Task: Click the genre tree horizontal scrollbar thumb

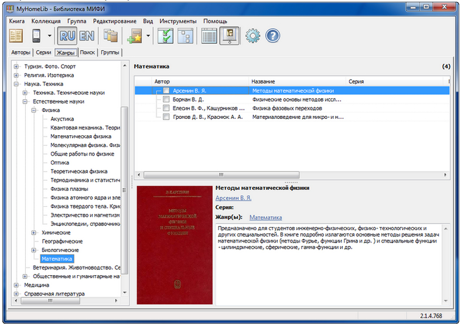Action: 50,300
